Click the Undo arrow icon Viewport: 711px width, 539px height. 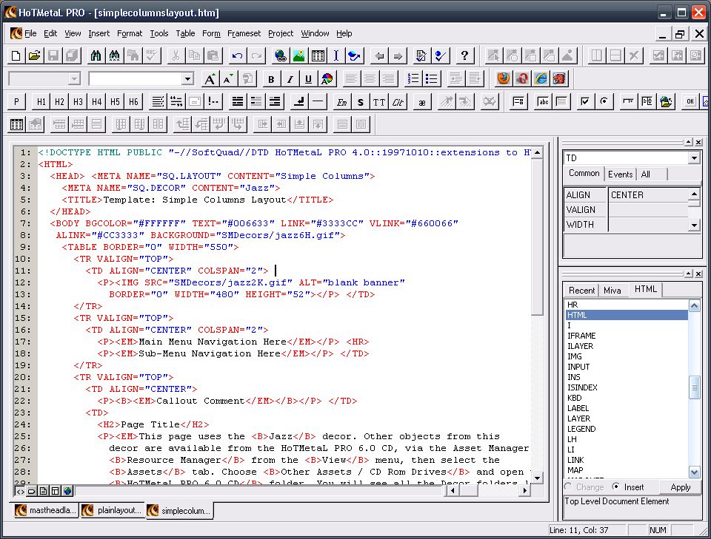coord(237,55)
